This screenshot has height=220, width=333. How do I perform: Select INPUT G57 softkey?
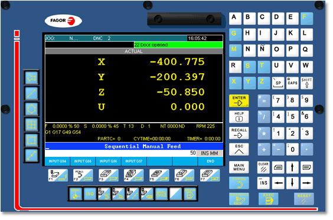click(134, 161)
